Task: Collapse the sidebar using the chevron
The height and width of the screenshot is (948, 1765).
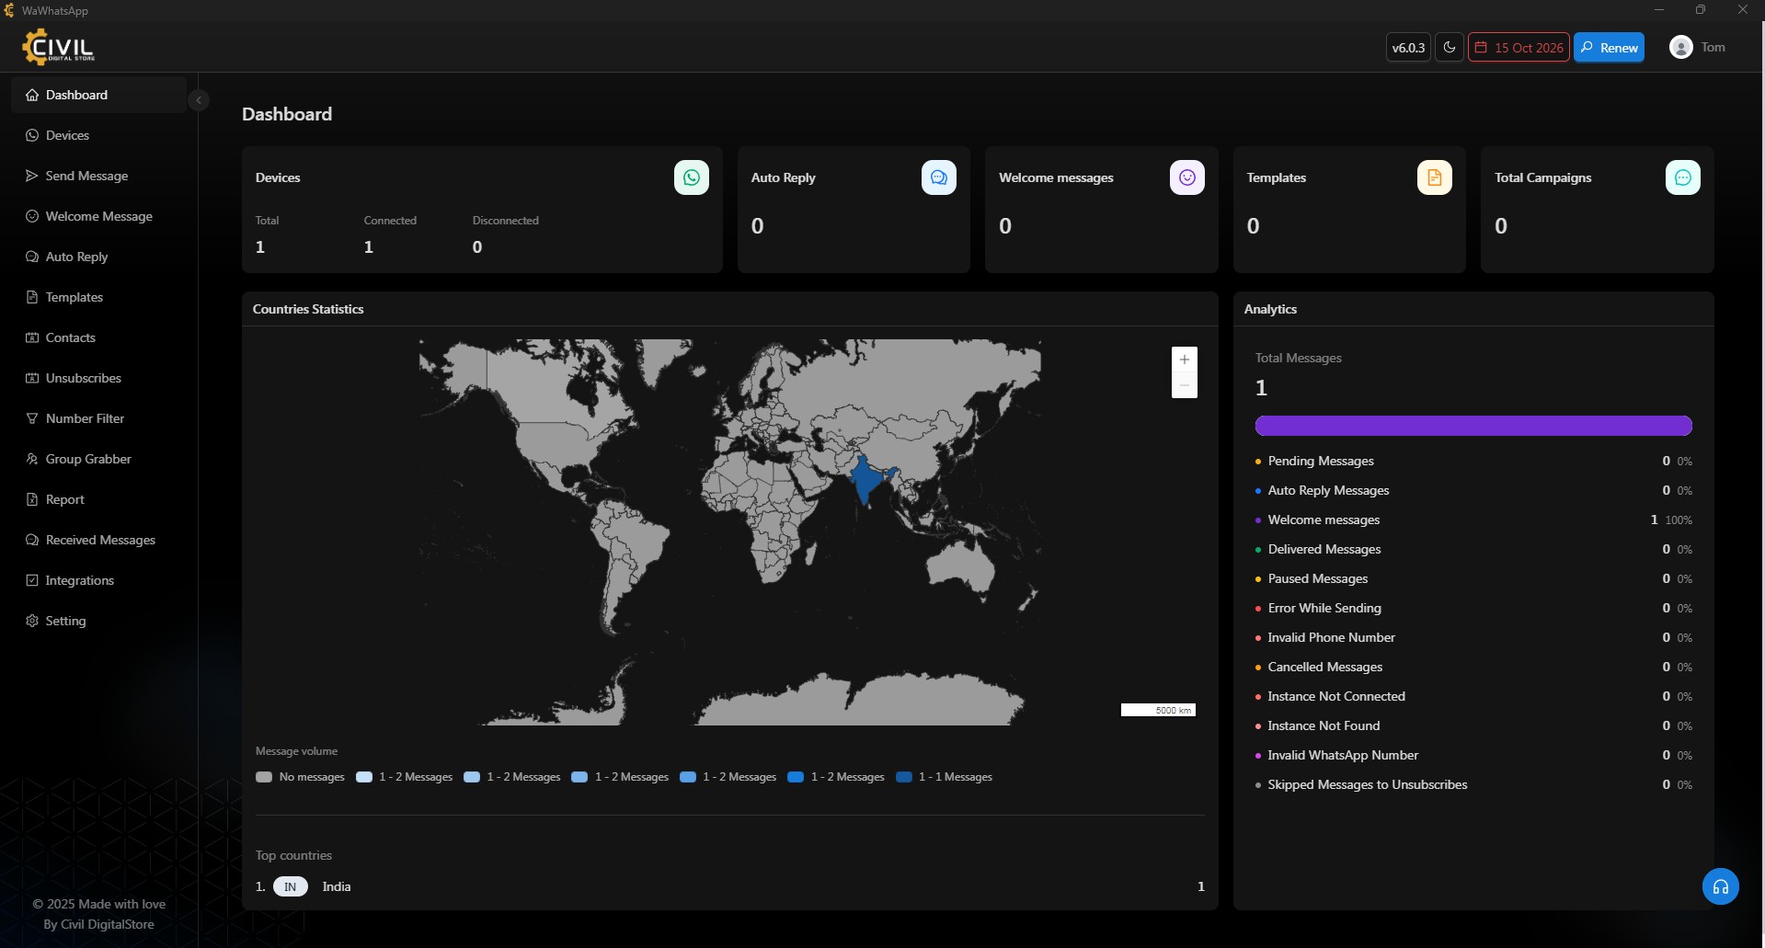Action: pos(199,100)
